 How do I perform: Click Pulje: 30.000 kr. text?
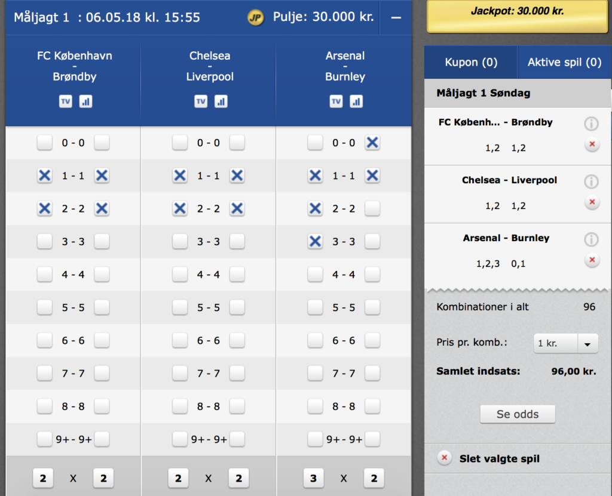click(x=323, y=17)
